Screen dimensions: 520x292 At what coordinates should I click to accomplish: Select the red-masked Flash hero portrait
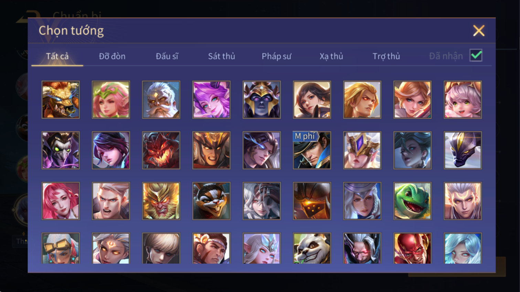tap(412, 248)
